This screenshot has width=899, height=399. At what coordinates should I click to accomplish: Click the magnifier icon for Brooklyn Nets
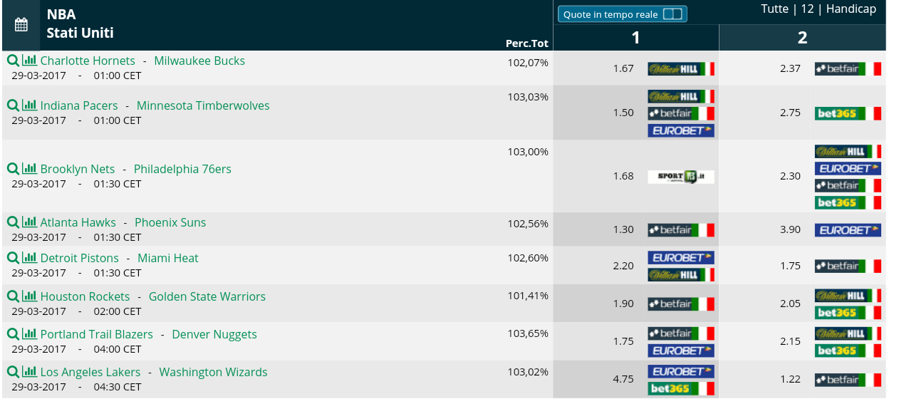[13, 169]
